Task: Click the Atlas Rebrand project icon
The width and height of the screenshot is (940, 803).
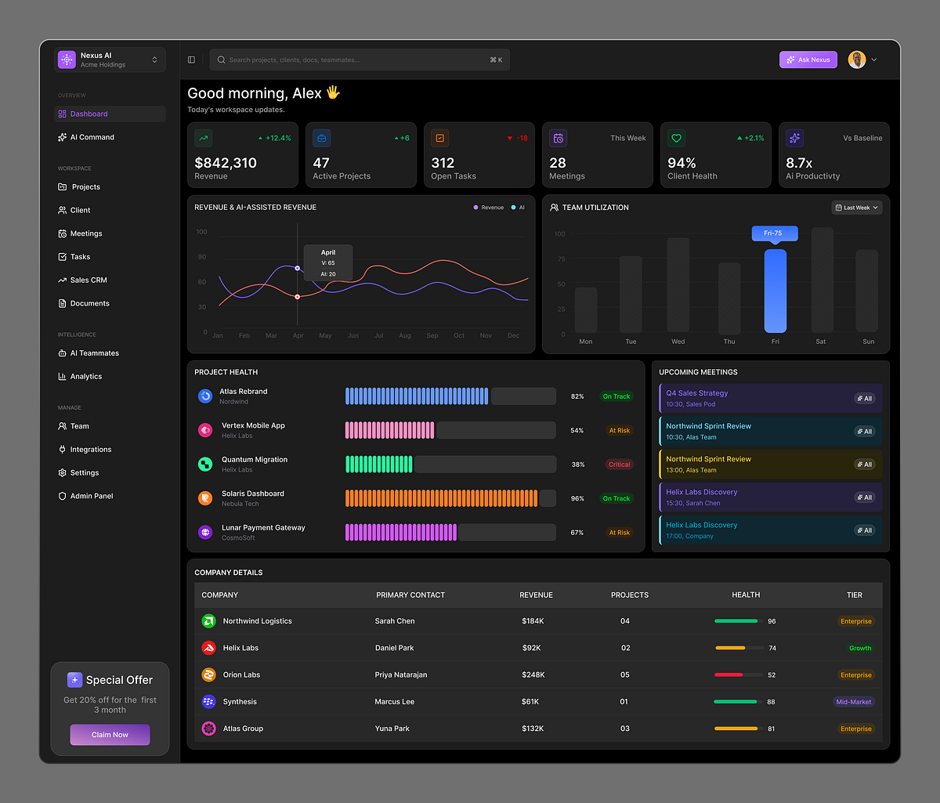Action: tap(205, 396)
